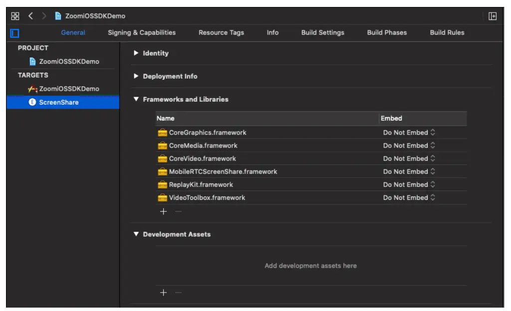
Task: Select the ScreenShare target
Action: [x=58, y=102]
